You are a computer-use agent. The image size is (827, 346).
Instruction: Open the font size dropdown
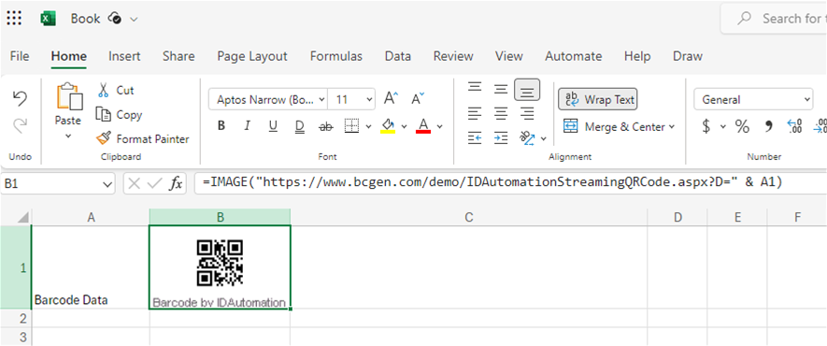pyautogui.click(x=369, y=99)
